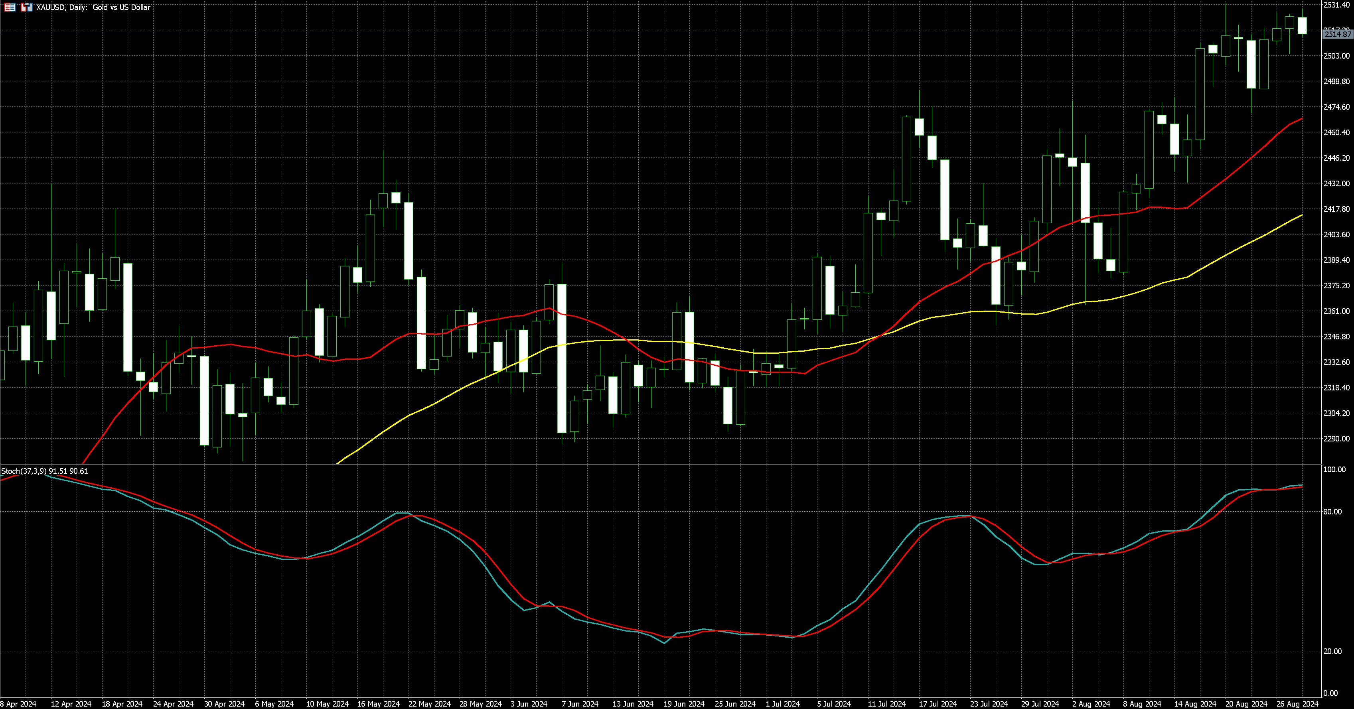Select the 8 Apr 2024 date label
The width and height of the screenshot is (1354, 709).
pyautogui.click(x=19, y=704)
